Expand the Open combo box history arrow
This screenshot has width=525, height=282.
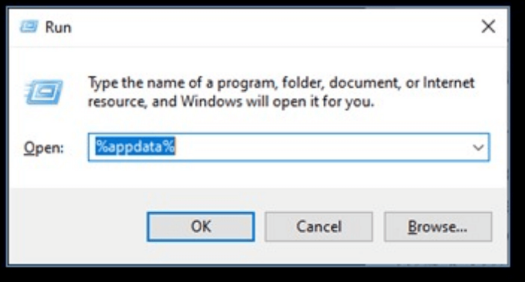tap(478, 147)
